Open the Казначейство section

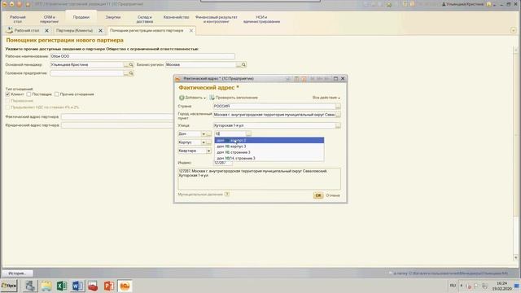point(176,17)
